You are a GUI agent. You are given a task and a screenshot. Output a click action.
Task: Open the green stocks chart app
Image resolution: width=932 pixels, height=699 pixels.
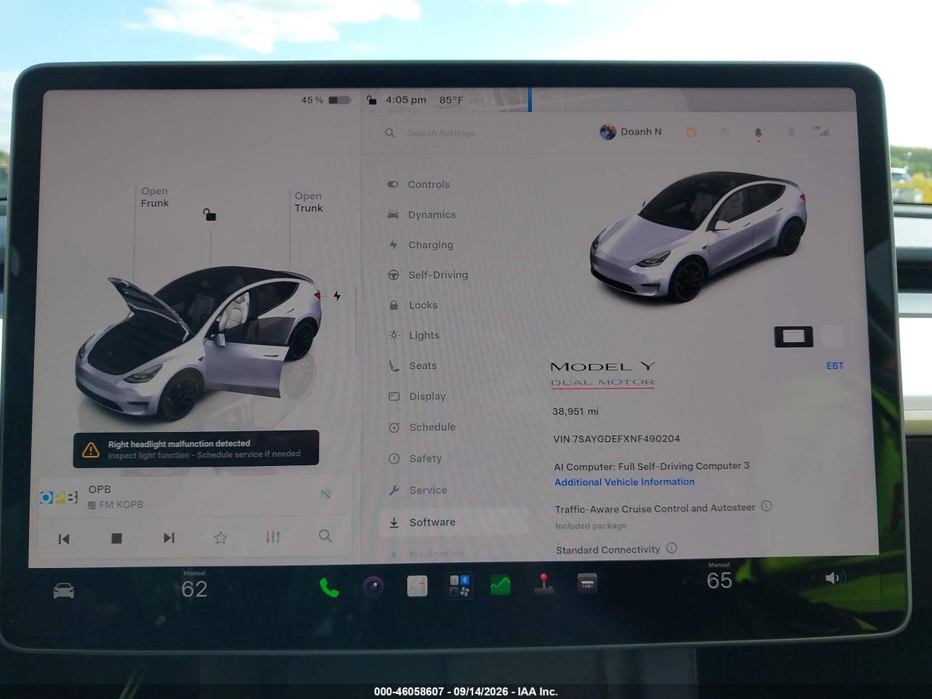[x=500, y=585]
